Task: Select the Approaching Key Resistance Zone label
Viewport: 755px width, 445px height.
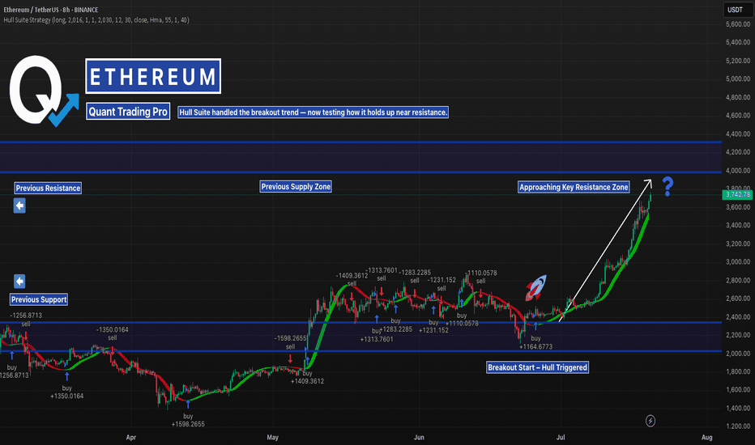Action: coord(574,187)
